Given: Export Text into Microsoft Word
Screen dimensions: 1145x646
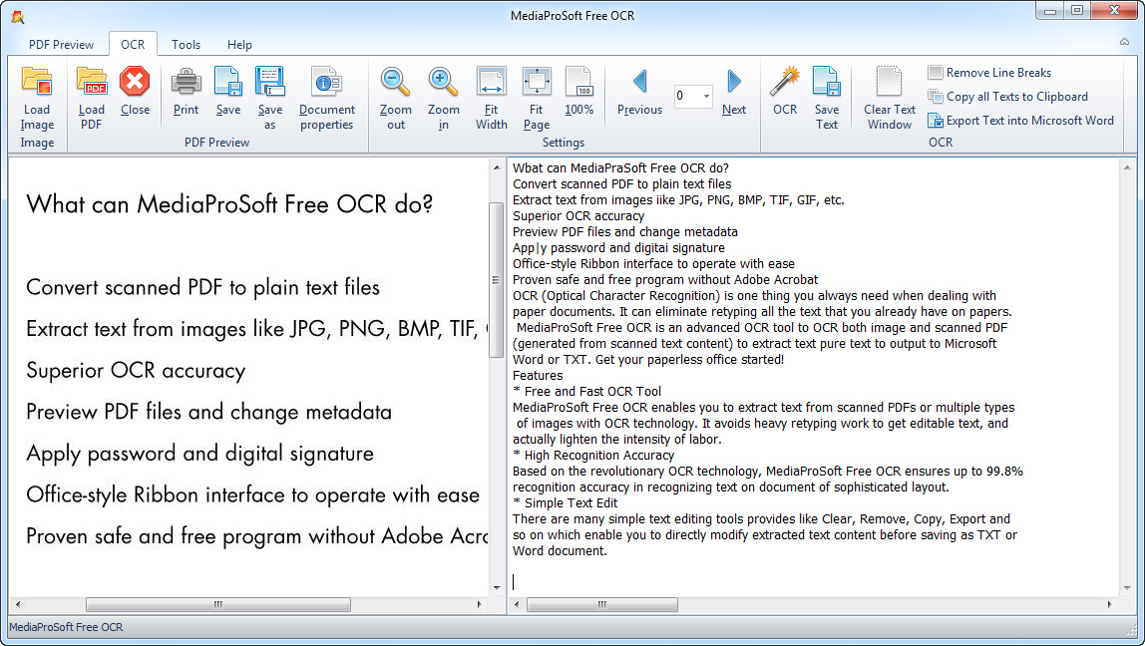Looking at the screenshot, I should [1021, 121].
